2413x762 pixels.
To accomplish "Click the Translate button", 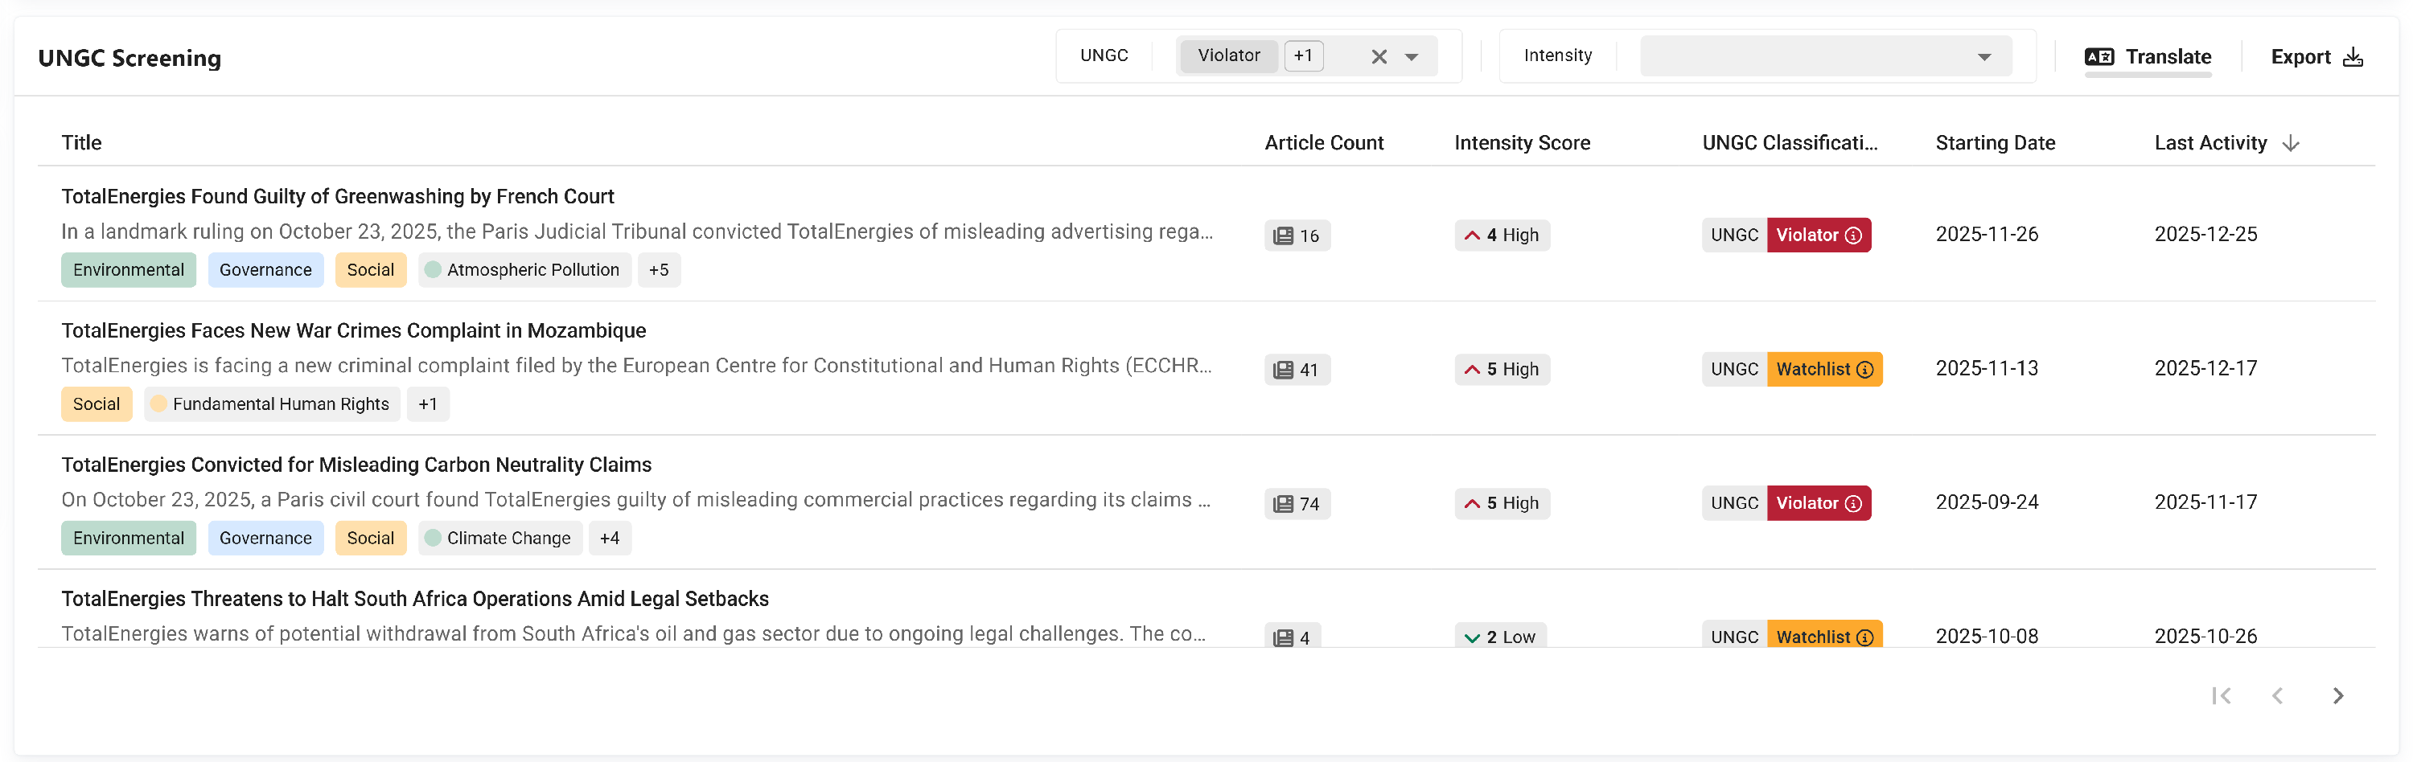I will click(x=2148, y=57).
